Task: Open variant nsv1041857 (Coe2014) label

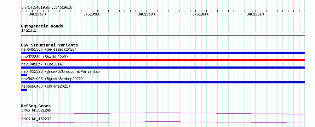Action: (x=42, y=64)
